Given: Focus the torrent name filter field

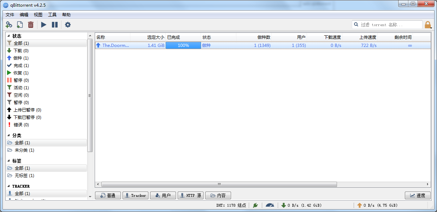Looking at the screenshot, I should (x=390, y=25).
